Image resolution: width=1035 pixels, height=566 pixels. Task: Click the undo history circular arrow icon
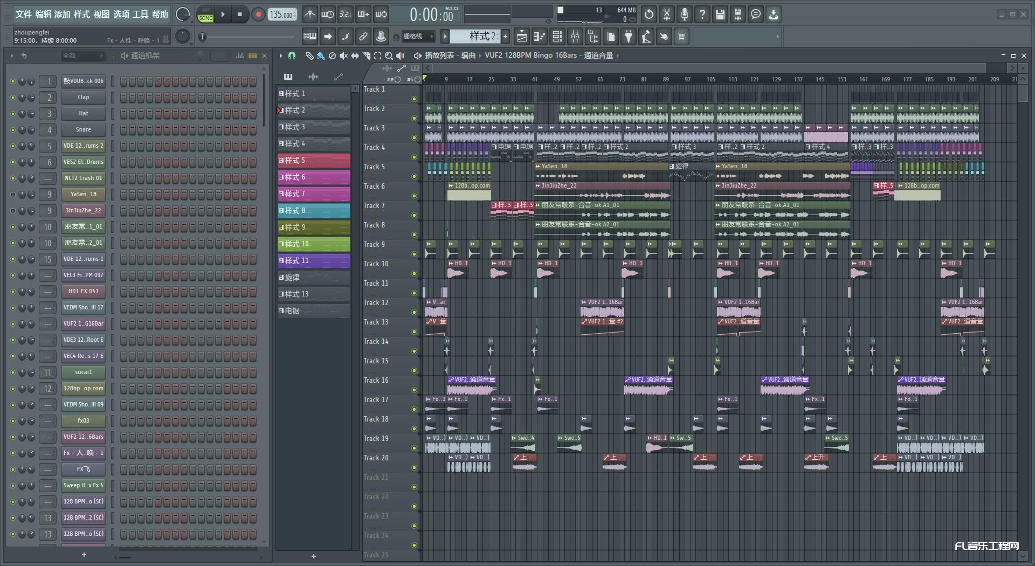(x=649, y=15)
